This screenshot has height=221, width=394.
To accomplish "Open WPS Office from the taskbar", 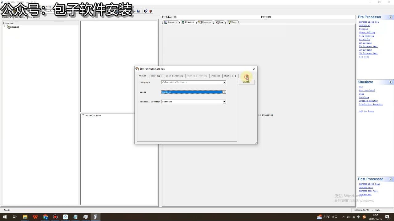I will click(35, 217).
